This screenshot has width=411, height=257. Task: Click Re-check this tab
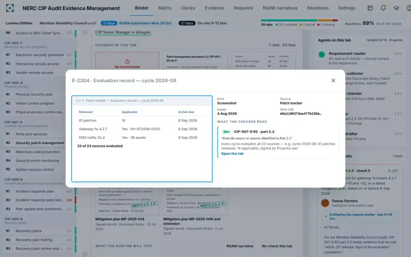coord(277,246)
